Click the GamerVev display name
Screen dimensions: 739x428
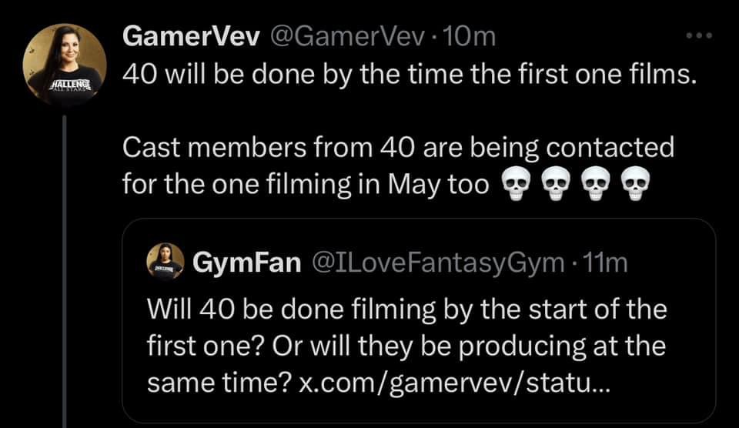(x=191, y=36)
